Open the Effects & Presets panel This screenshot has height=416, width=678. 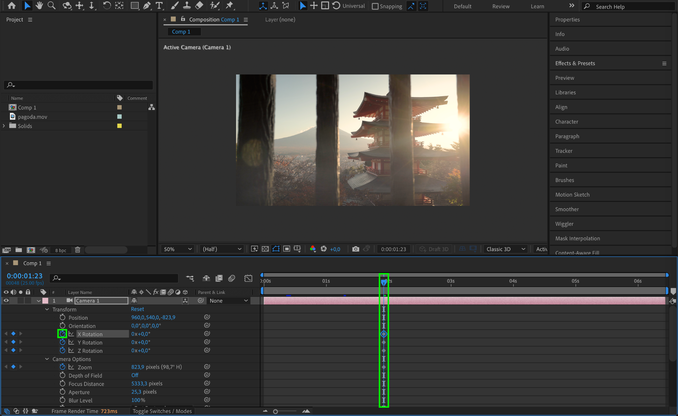575,63
